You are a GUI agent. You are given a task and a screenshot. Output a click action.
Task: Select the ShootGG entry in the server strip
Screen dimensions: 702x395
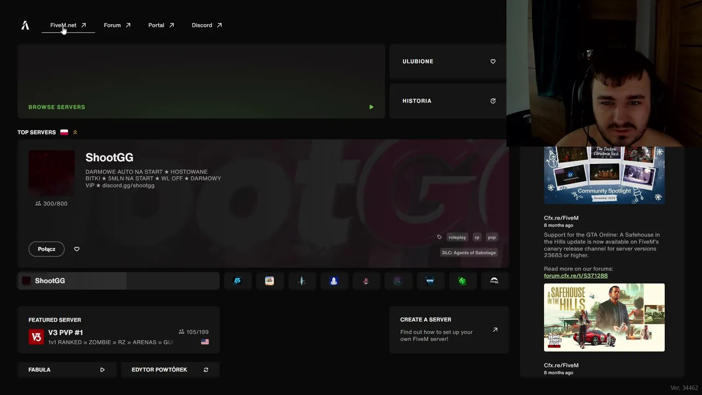pos(118,281)
